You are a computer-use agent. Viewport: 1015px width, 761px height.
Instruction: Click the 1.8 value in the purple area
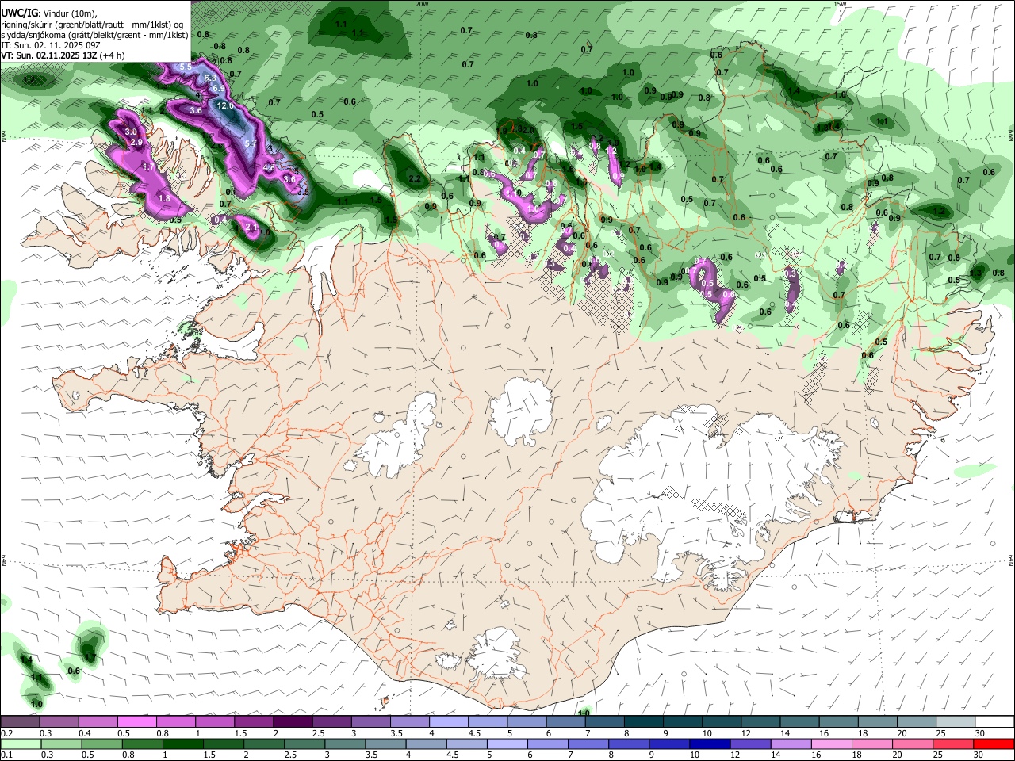pyautogui.click(x=164, y=199)
